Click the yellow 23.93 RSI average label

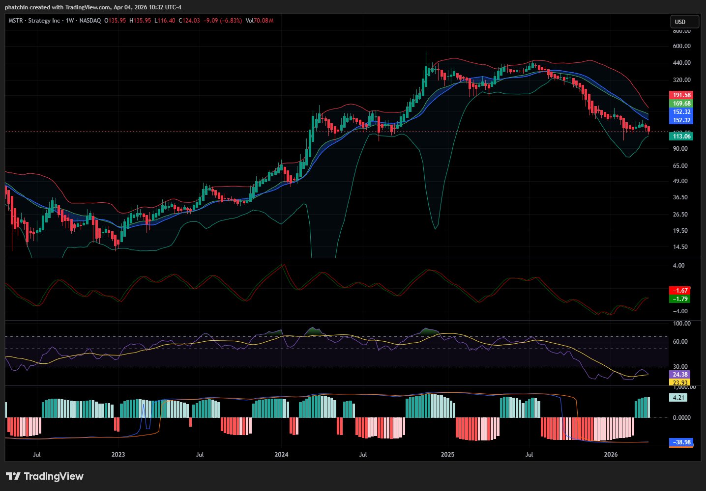pos(679,382)
